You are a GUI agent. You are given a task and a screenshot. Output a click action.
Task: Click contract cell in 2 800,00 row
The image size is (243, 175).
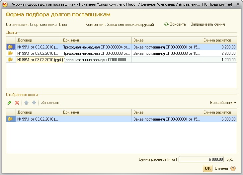click(38, 53)
